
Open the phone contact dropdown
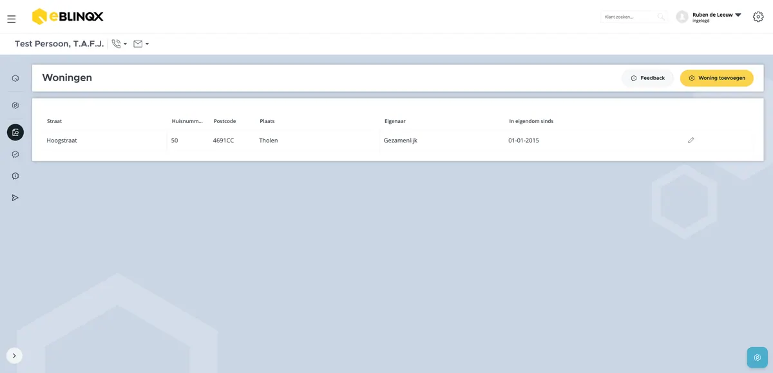click(119, 44)
